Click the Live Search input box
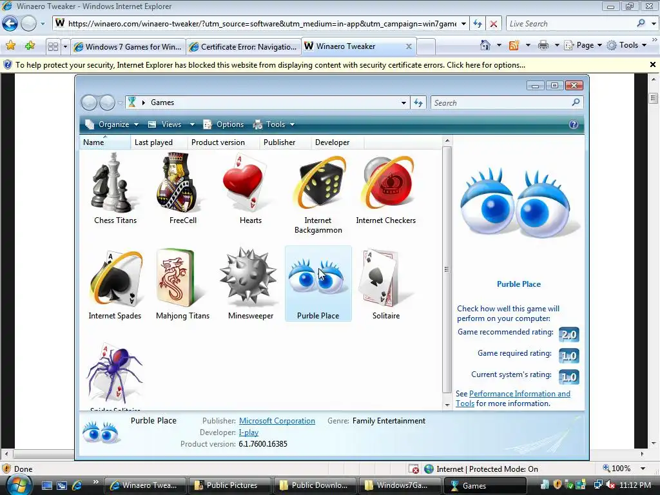This screenshot has width=660, height=495. pyautogui.click(x=570, y=24)
